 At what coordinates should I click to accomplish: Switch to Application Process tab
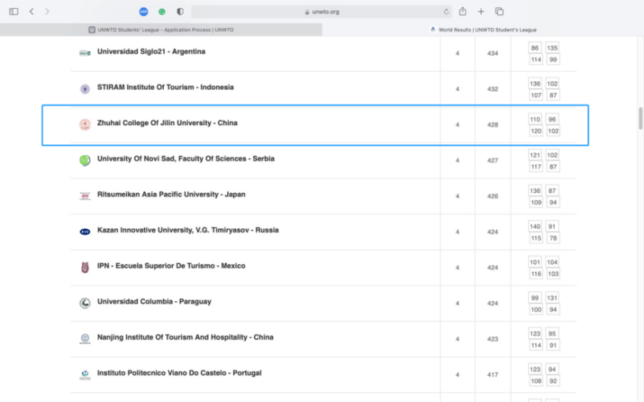(161, 29)
